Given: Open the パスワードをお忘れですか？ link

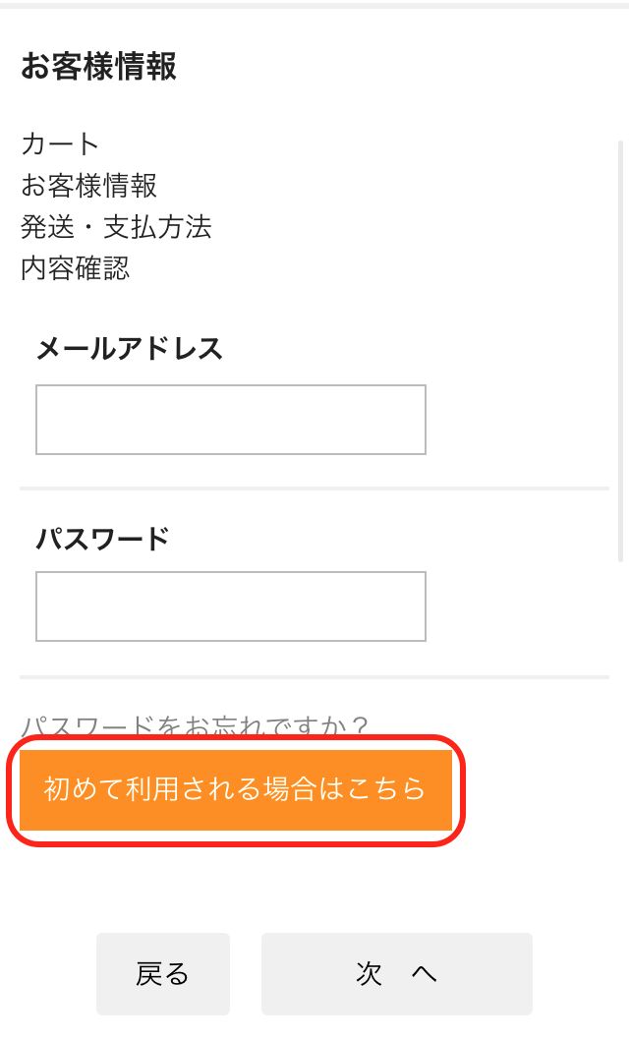Looking at the screenshot, I should tap(195, 725).
